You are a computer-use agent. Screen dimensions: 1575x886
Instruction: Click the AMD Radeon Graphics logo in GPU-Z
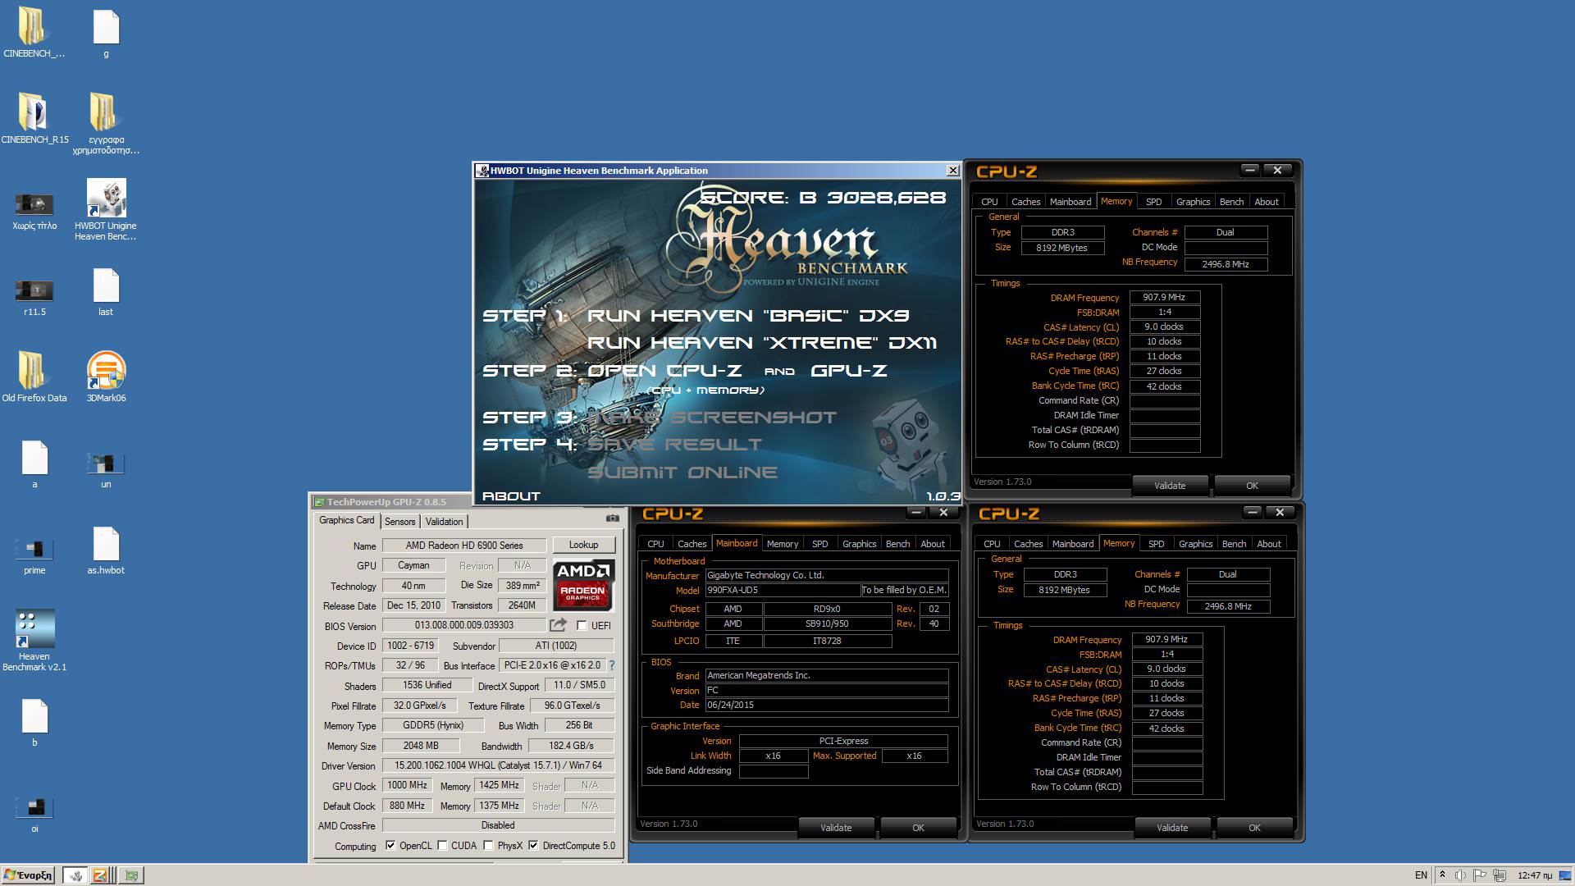click(583, 584)
